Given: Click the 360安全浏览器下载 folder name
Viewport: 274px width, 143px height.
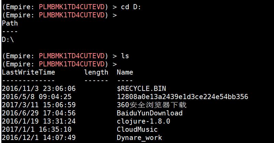Looking at the screenshot, I should 152,105.
